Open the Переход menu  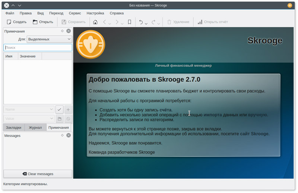pos(56,13)
